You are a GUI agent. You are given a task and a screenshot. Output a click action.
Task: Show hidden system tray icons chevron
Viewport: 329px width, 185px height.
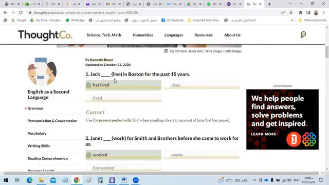[x=254, y=180]
